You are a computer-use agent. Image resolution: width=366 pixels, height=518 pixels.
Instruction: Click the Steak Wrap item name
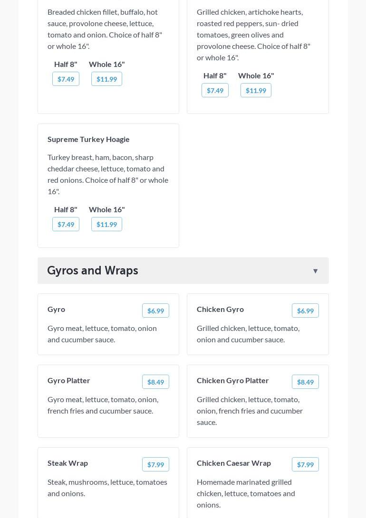pos(67,463)
